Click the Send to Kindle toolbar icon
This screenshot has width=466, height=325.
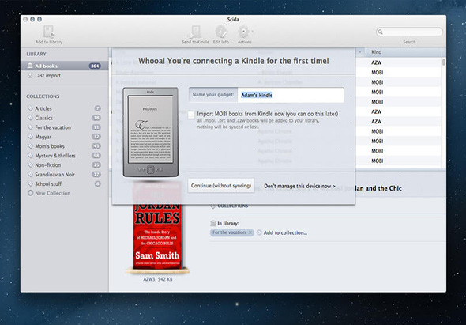coord(195,32)
